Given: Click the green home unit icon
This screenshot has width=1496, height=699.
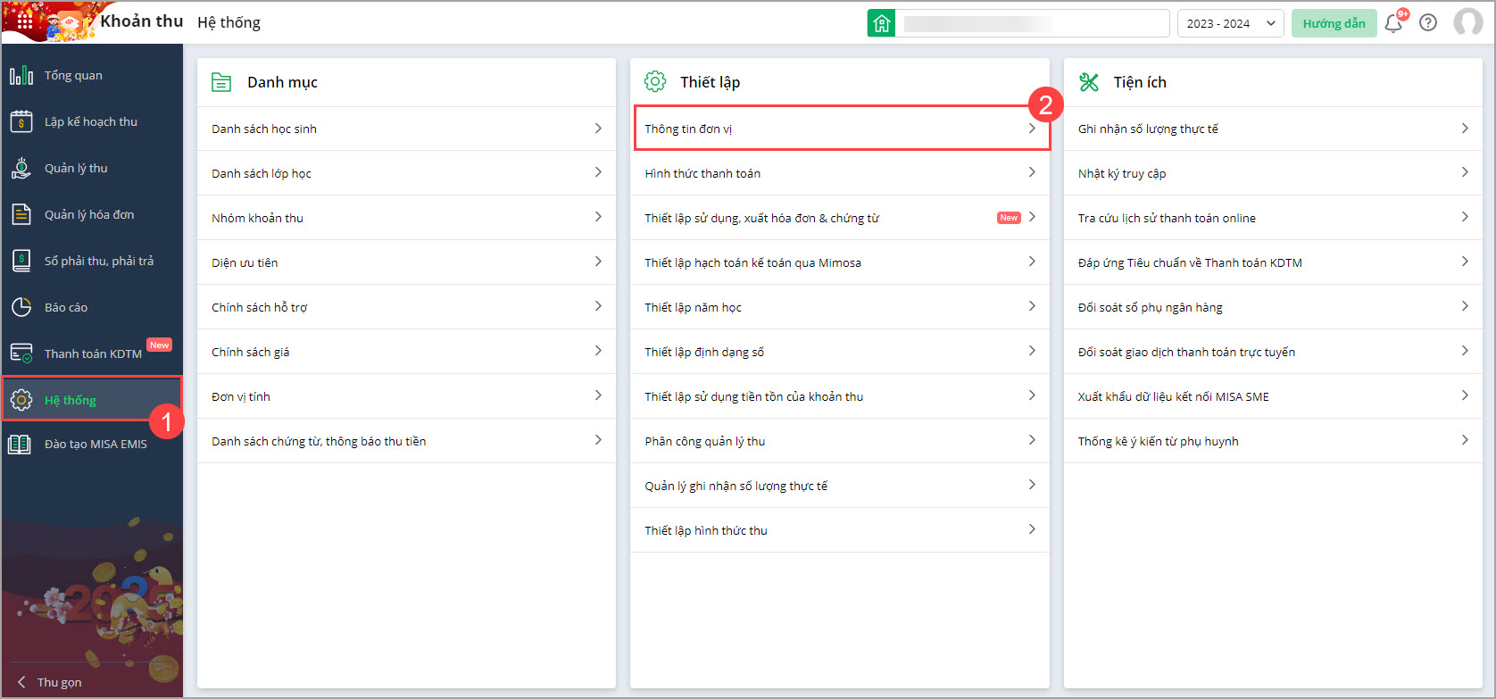Looking at the screenshot, I should pyautogui.click(x=881, y=23).
